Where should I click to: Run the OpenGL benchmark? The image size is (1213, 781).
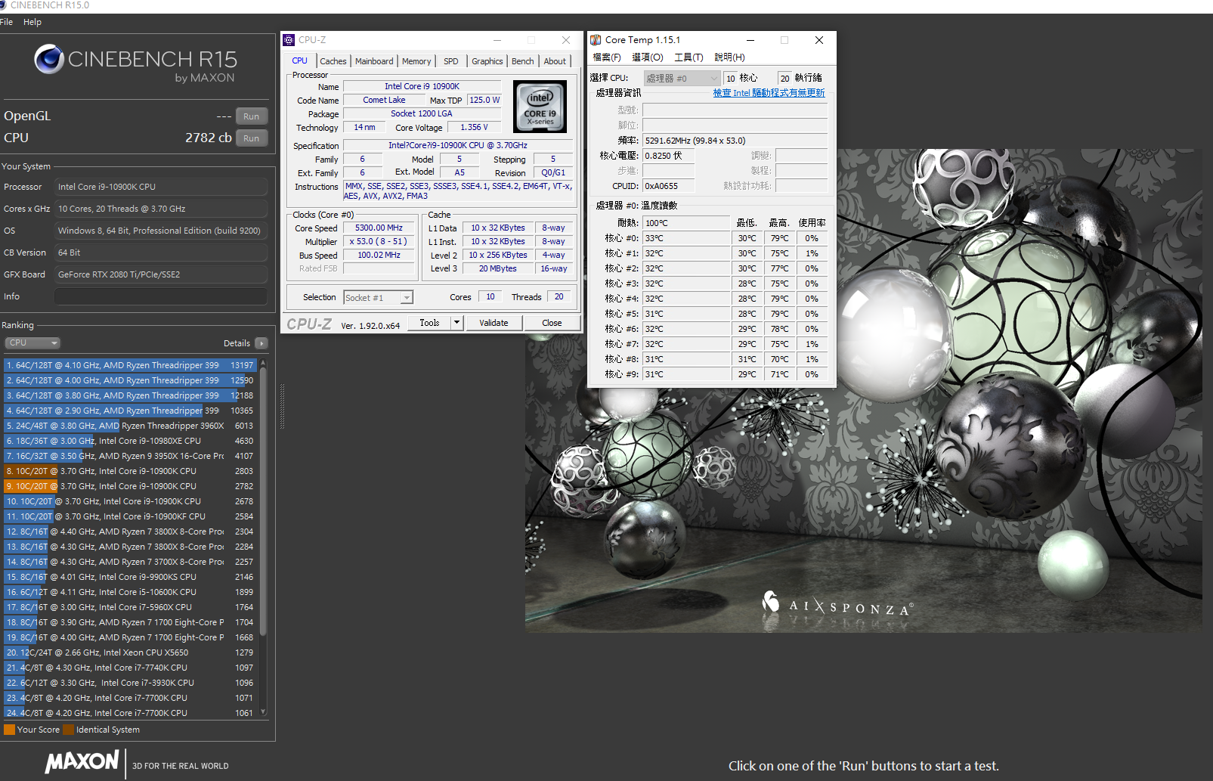[252, 116]
